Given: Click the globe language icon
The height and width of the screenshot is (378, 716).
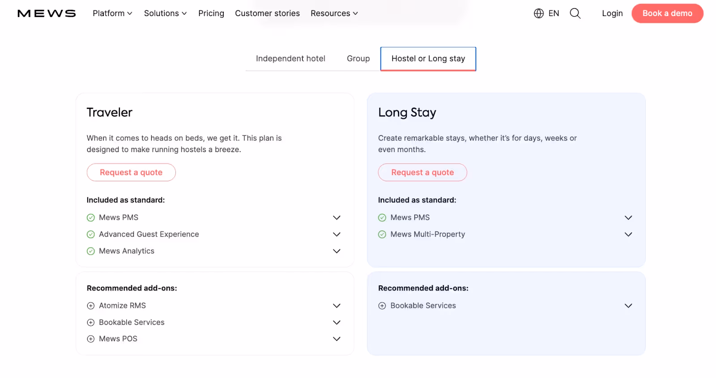Looking at the screenshot, I should [539, 13].
